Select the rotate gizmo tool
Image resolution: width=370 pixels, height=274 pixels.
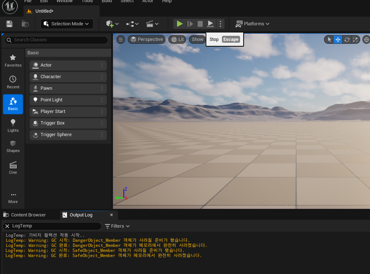coord(346,40)
